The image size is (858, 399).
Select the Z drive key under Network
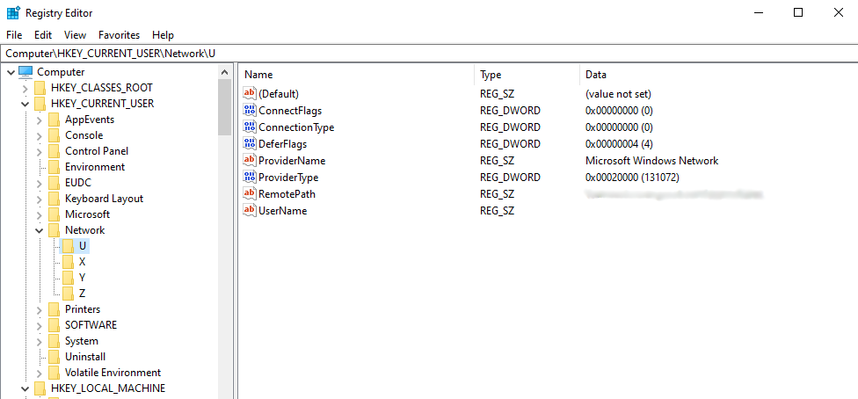82,294
